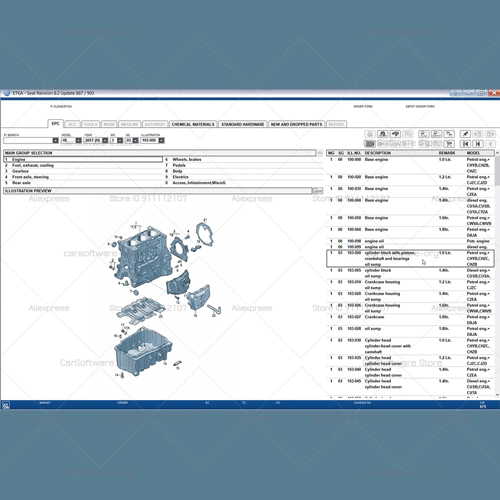Open the SG 03 dropdown arrow
Screen dimensions: 500x500
pos(135,140)
